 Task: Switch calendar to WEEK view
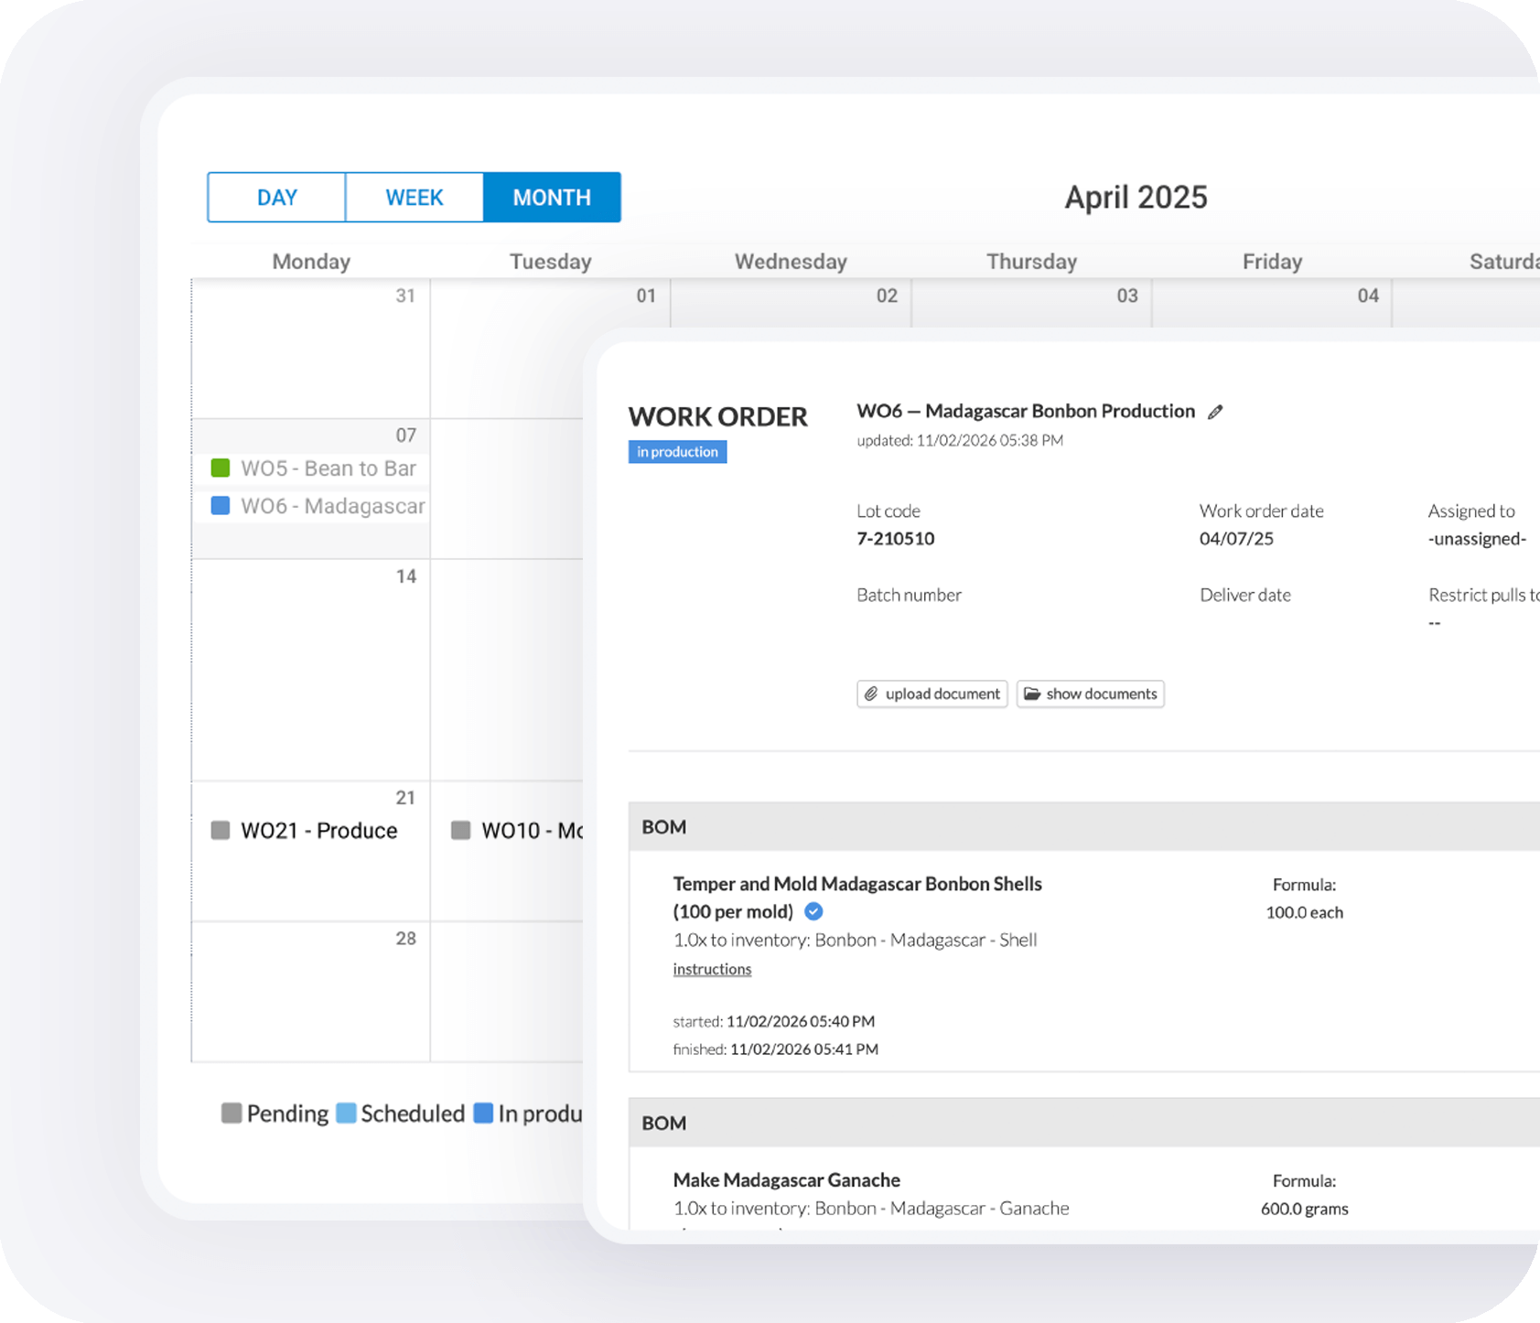(x=415, y=198)
